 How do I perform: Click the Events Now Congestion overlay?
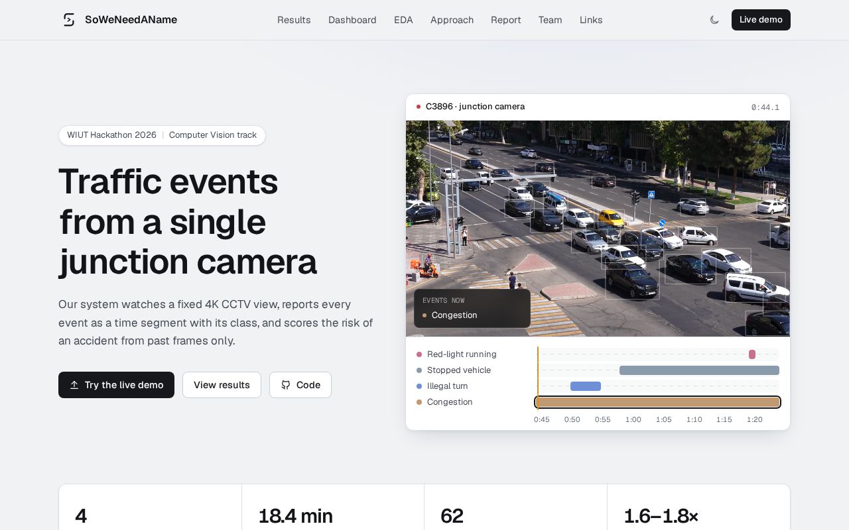tap(472, 308)
